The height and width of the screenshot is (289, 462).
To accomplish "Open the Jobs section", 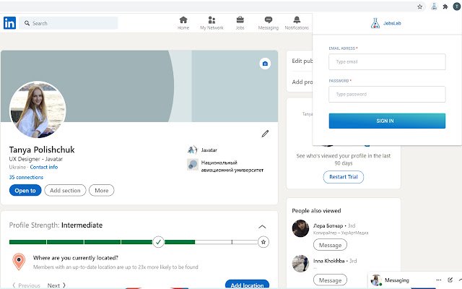I will point(240,23).
